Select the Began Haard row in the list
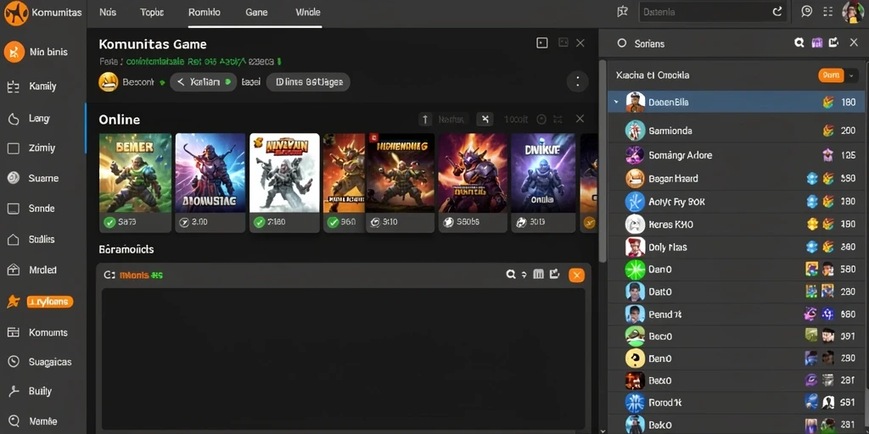The width and height of the screenshot is (869, 434). point(736,178)
